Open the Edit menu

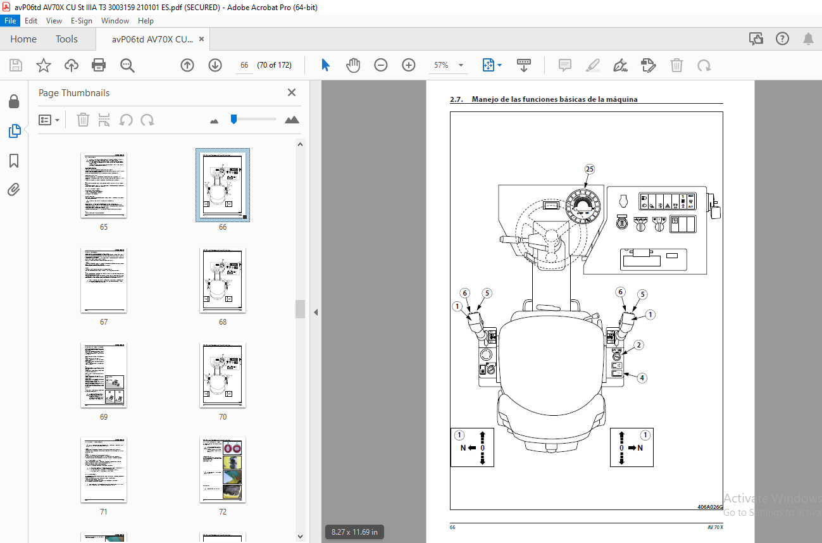[x=31, y=21]
